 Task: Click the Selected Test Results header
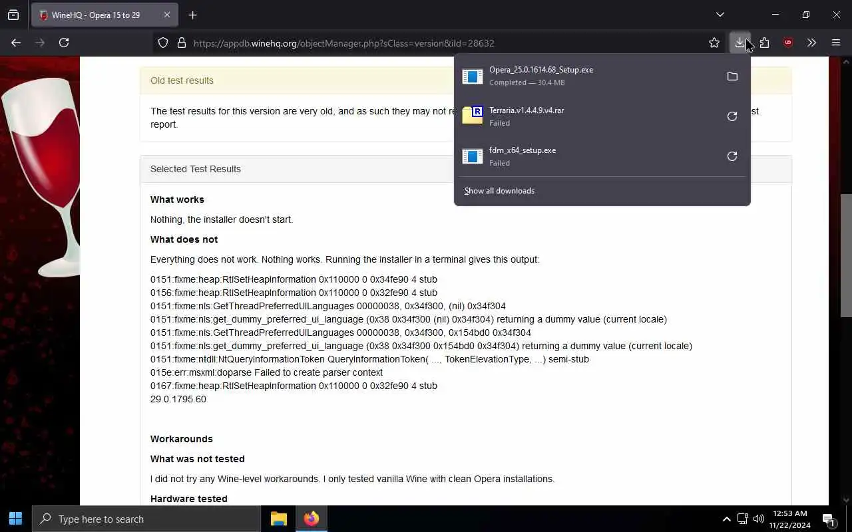coord(196,169)
